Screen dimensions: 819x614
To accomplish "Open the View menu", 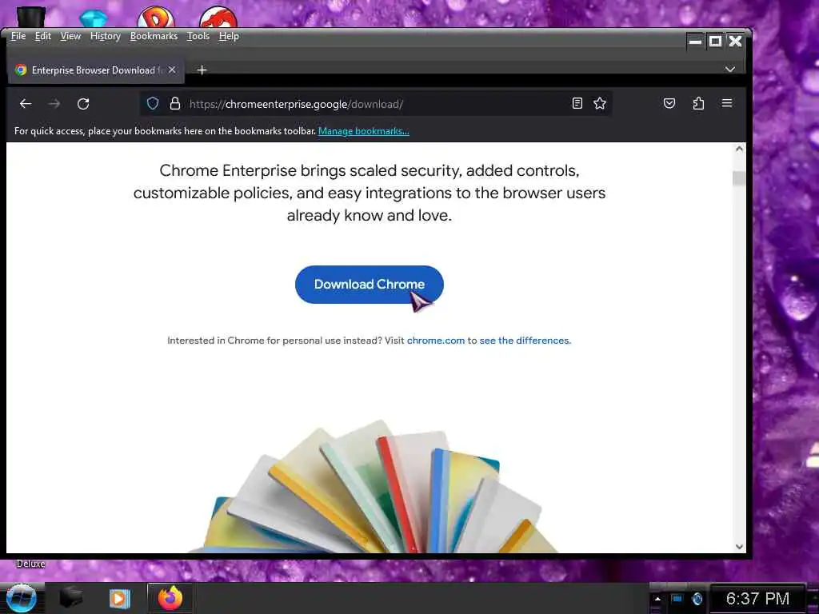I will click(70, 36).
